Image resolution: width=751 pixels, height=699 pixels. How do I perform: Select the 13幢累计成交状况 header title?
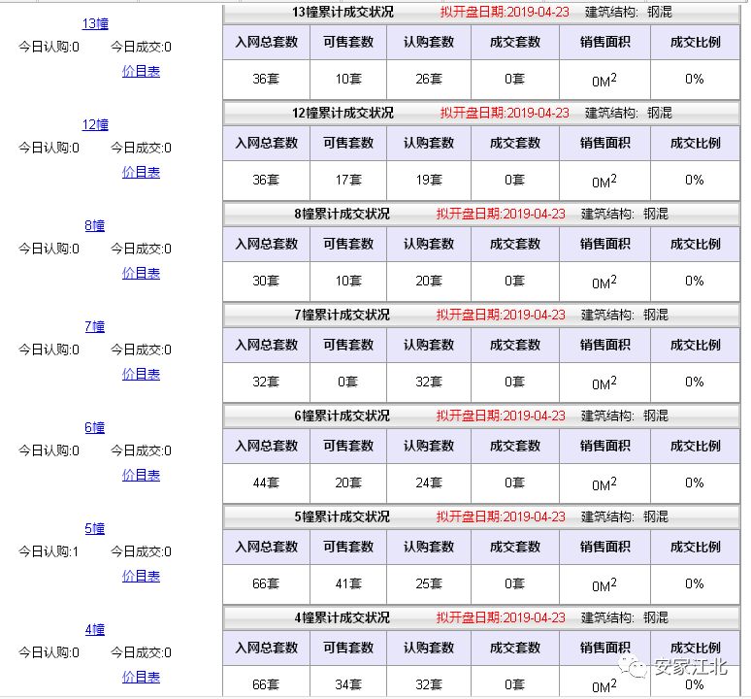coord(343,12)
